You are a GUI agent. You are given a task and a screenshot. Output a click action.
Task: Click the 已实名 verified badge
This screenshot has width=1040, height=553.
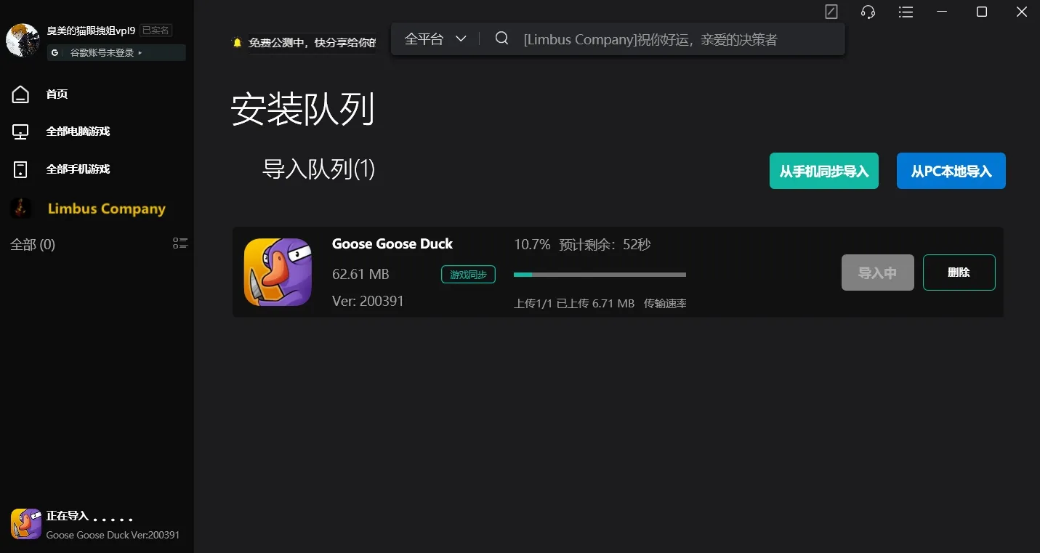tap(156, 31)
